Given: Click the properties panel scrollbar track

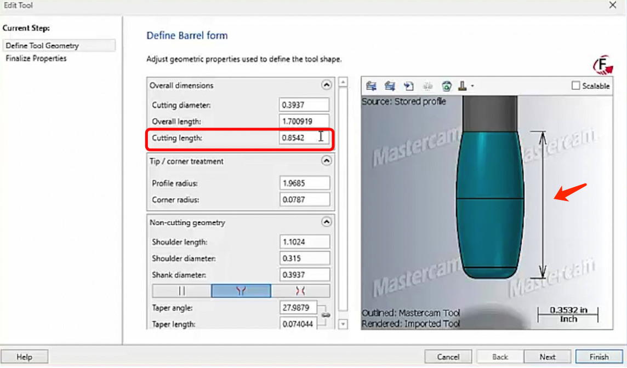Looking at the screenshot, I should 343,200.
